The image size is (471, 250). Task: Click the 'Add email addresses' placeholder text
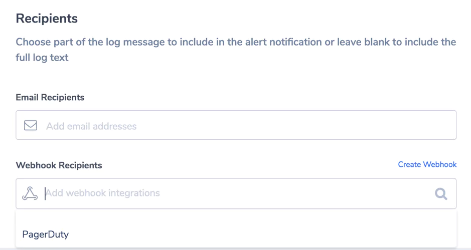coord(91,126)
